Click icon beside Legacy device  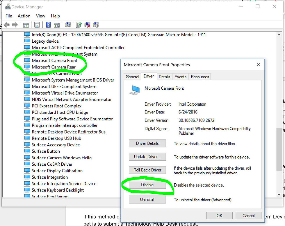pos(27,41)
